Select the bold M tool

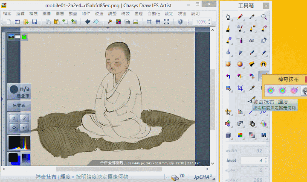(x=264, y=135)
